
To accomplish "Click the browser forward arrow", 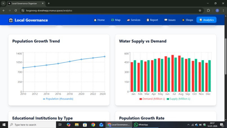I will point(10,11).
